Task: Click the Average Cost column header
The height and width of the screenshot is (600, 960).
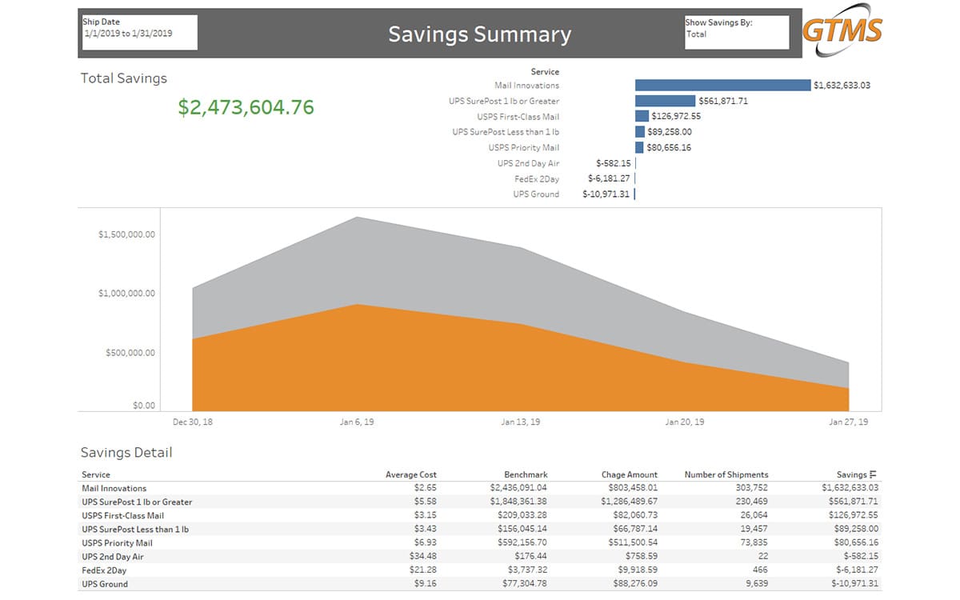Action: [411, 475]
